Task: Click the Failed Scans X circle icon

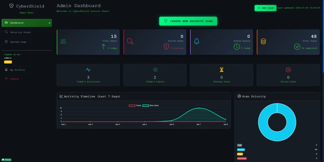Action: pyautogui.click(x=288, y=70)
